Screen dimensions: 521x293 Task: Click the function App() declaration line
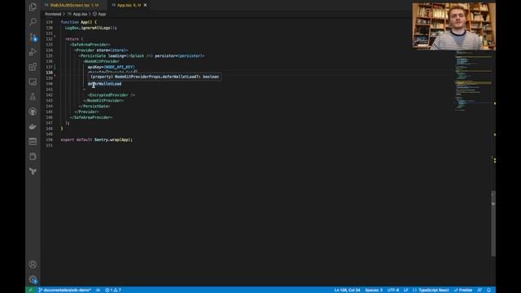(79, 22)
